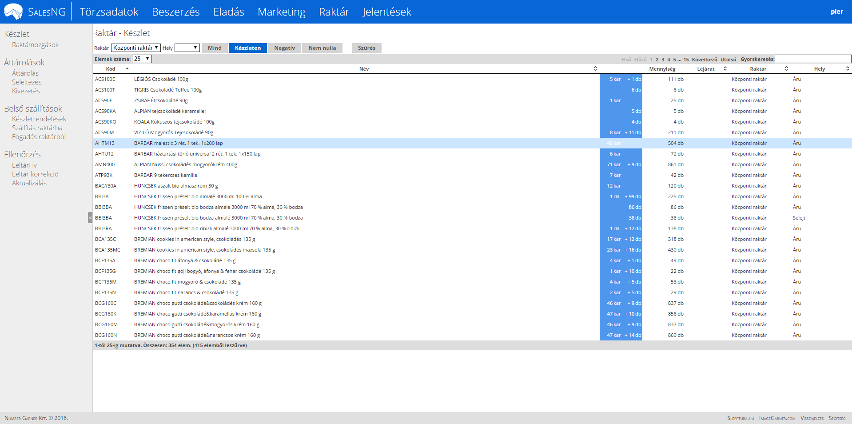The width and height of the screenshot is (852, 424).
Task: Open Áttárolás in sidebar
Action: click(x=25, y=73)
